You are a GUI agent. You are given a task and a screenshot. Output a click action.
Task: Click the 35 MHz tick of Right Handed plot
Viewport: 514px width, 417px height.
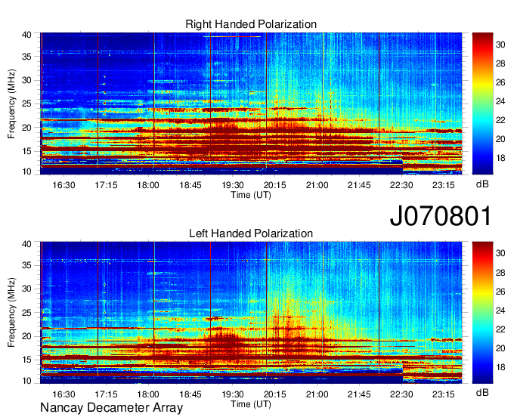(x=26, y=57)
